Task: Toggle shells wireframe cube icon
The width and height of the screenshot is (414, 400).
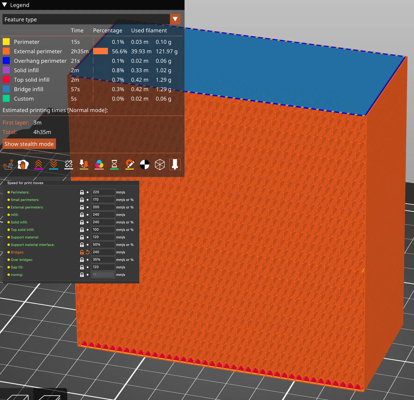Action: coord(160,165)
